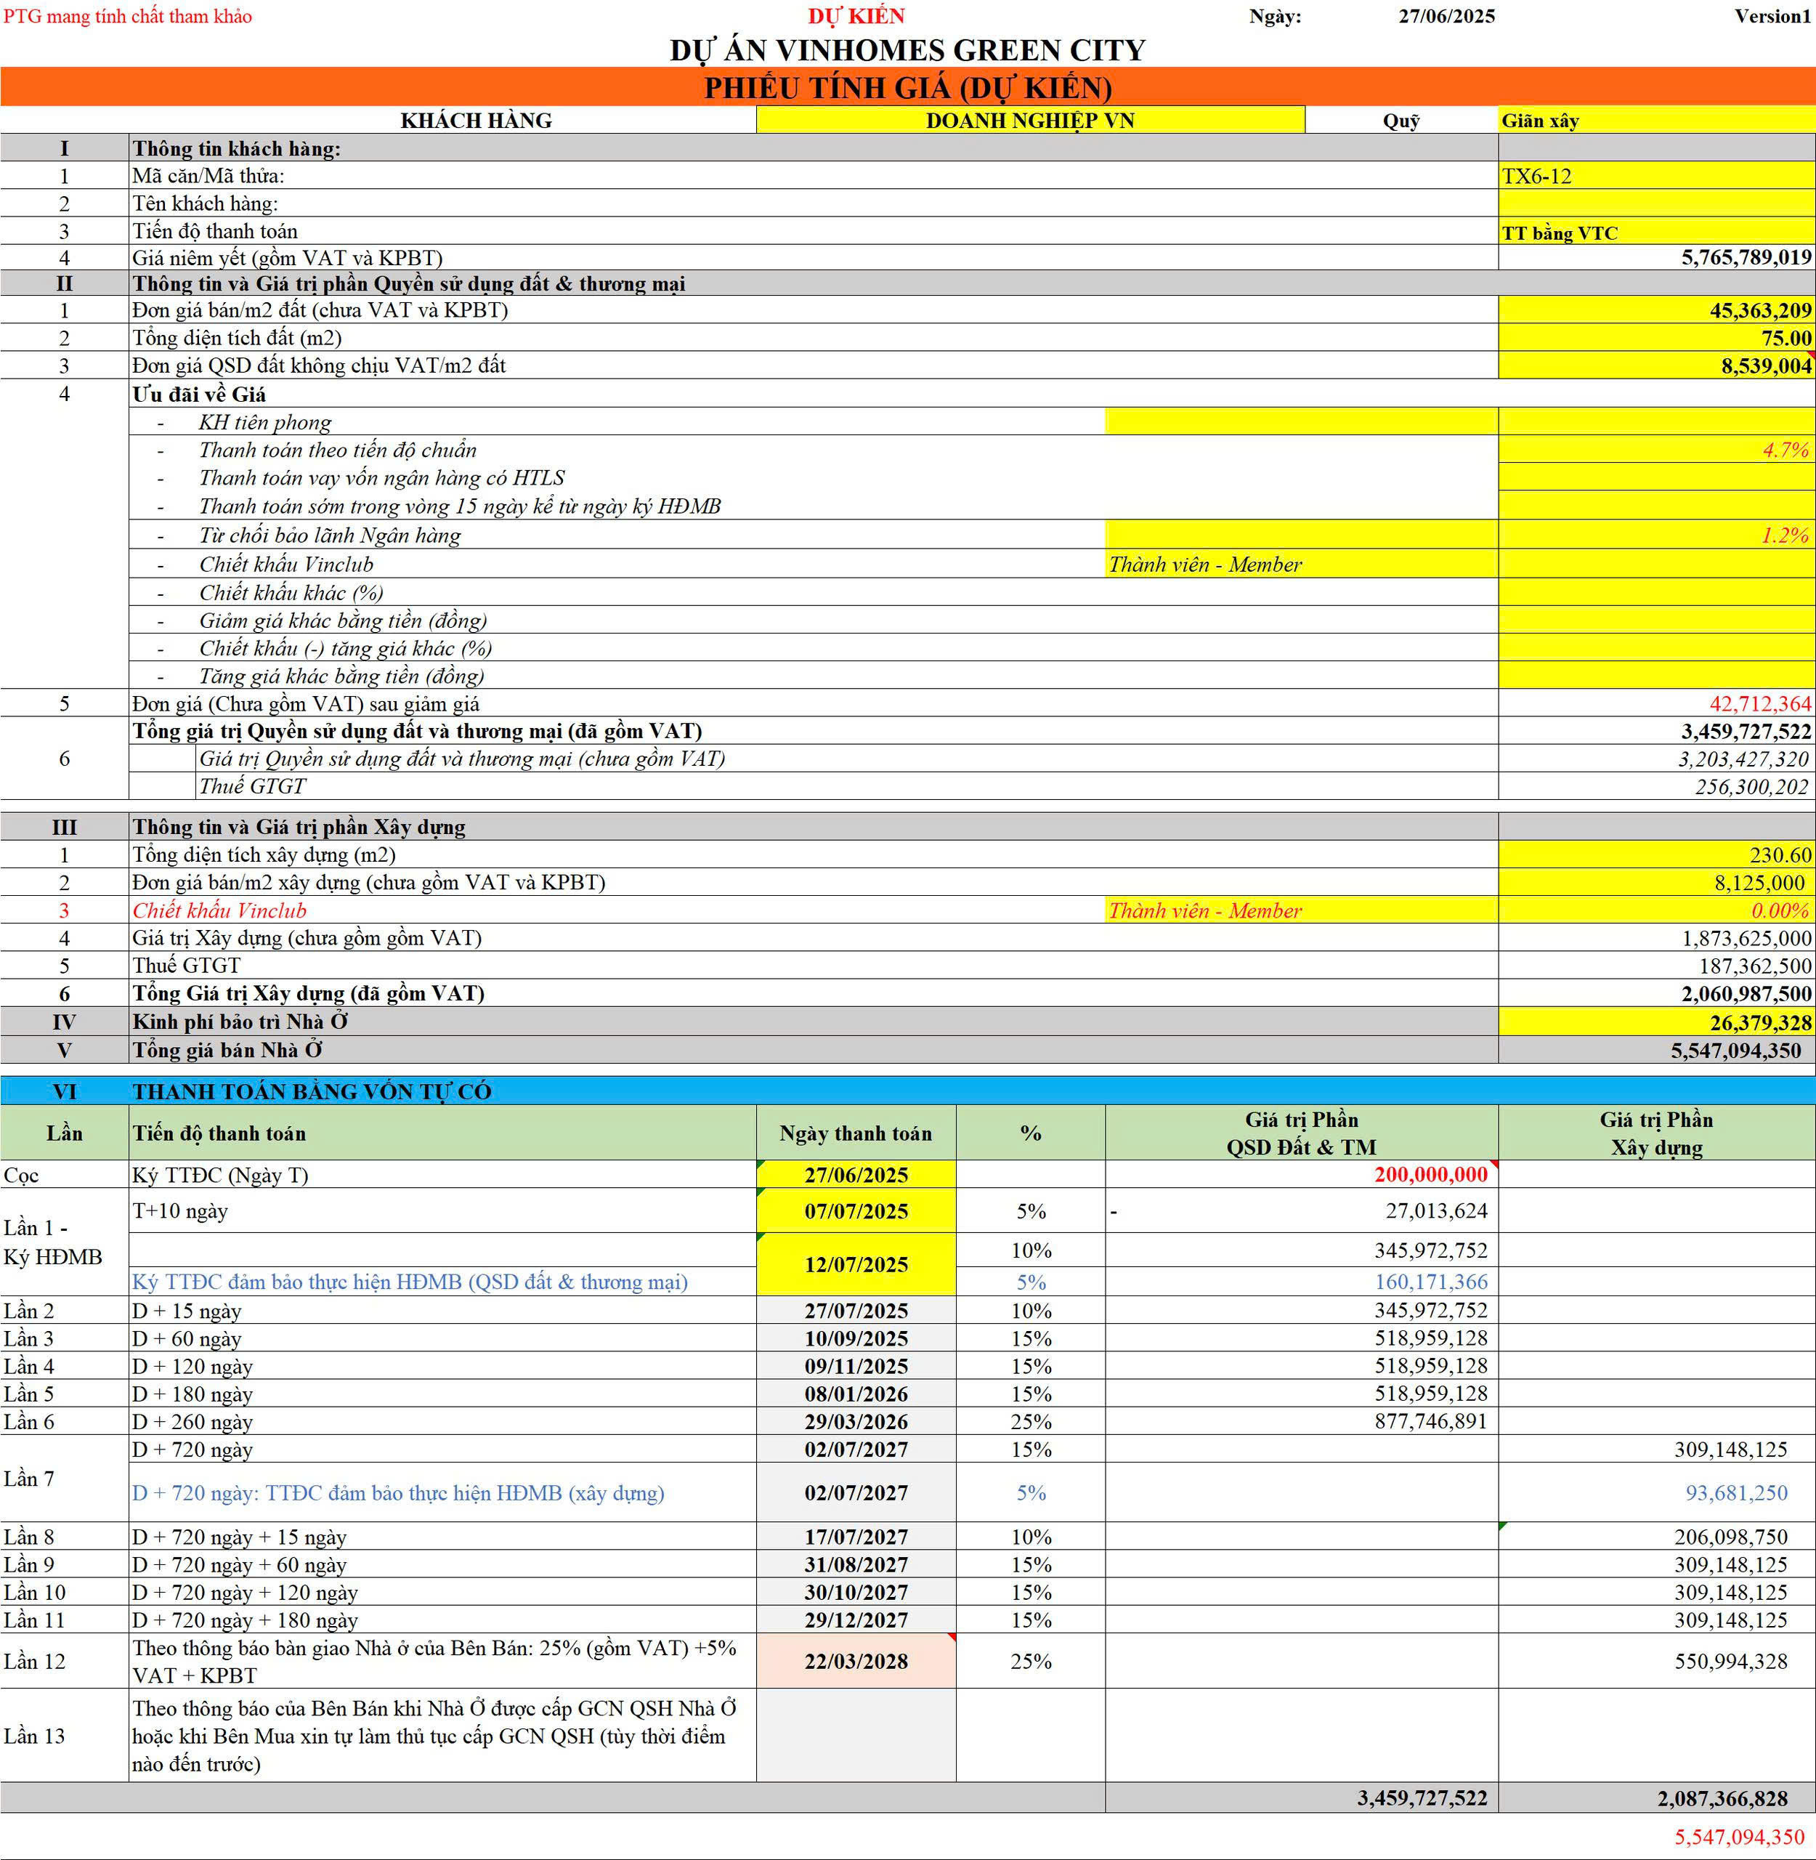The height and width of the screenshot is (1860, 1816).
Task: Select 25% percentage in Lần 6 row
Action: (x=1031, y=1421)
